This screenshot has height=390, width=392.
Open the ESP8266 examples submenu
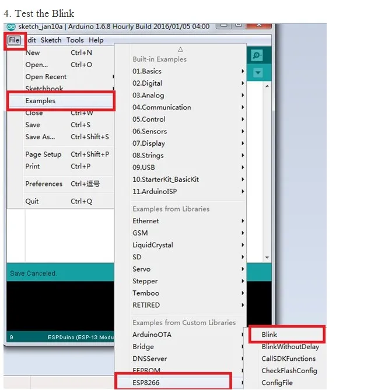point(180,382)
